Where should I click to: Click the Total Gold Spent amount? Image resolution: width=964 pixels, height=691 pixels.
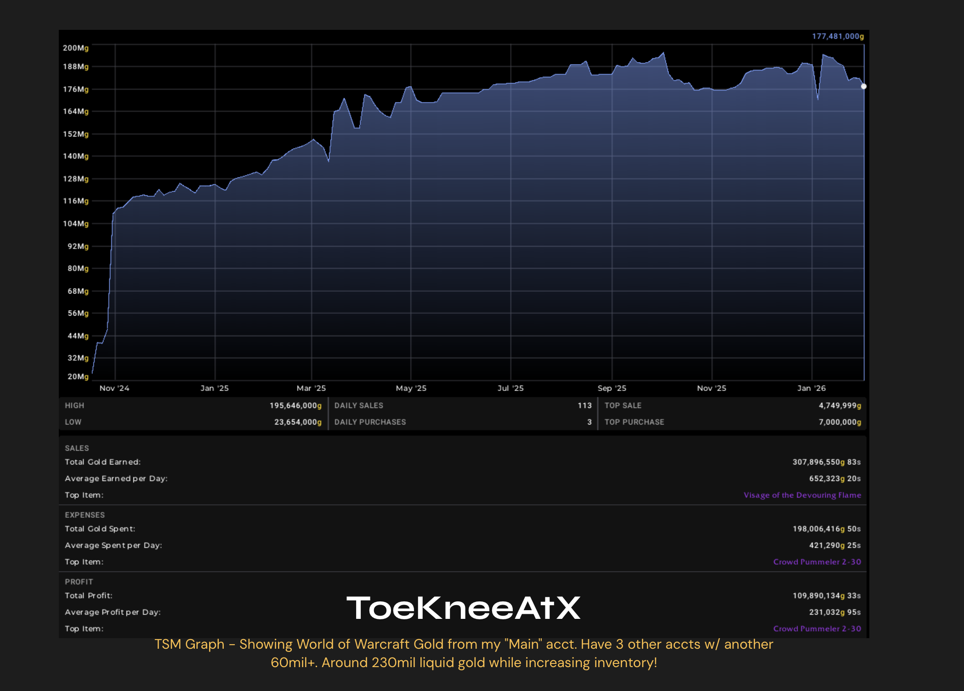click(826, 528)
